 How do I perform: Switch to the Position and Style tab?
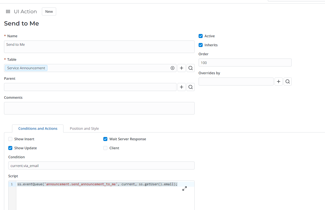[84, 128]
